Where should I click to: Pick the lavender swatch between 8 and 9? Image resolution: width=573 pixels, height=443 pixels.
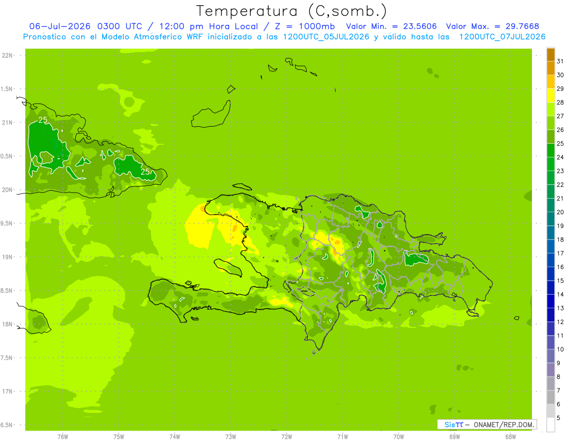coord(551,370)
